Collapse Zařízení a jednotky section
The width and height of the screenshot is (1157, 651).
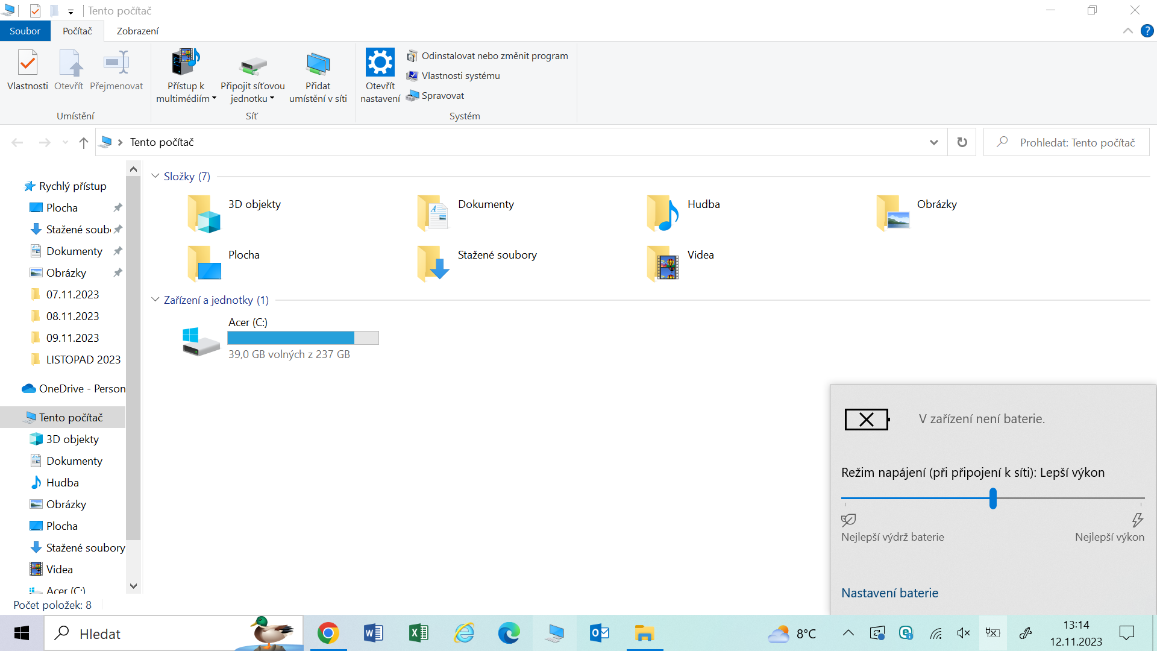pyautogui.click(x=155, y=300)
